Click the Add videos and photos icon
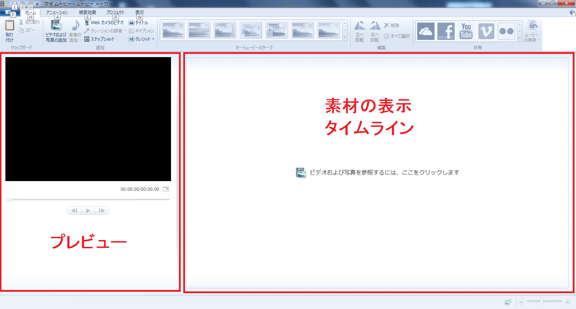Viewport: 576px width, 309px height. click(56, 26)
